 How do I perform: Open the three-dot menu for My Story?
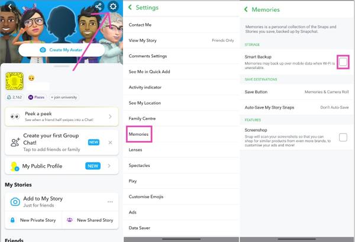[x=110, y=201]
